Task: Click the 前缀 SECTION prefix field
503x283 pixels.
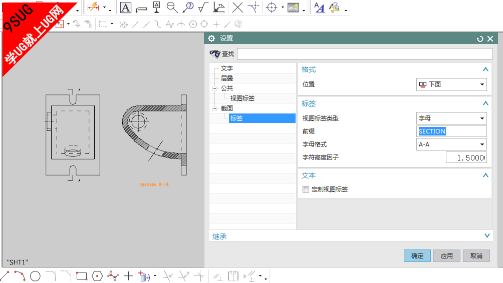Action: coord(451,131)
